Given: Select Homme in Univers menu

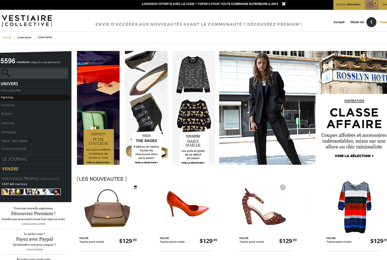Looking at the screenshot, I should pyautogui.click(x=8, y=105).
